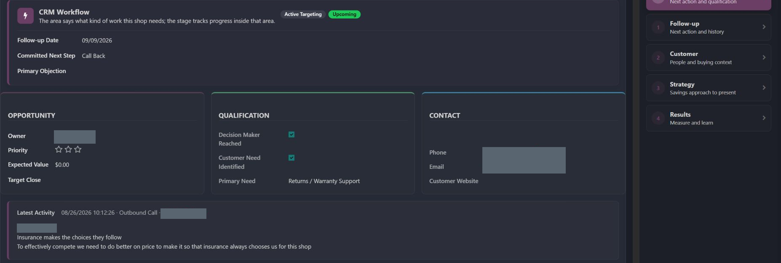Image resolution: width=781 pixels, height=263 pixels.
Task: Click the CONTACT section heading
Action: click(445, 116)
